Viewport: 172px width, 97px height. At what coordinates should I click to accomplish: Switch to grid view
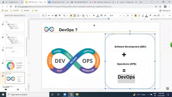point(18,89)
